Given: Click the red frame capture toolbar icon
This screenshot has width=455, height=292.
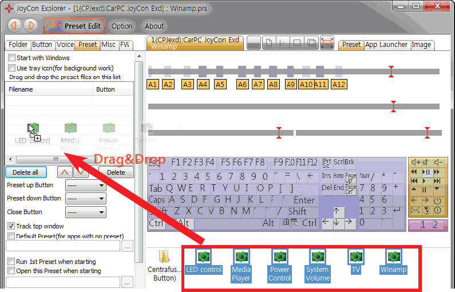Looking at the screenshot, I should (x=327, y=44).
